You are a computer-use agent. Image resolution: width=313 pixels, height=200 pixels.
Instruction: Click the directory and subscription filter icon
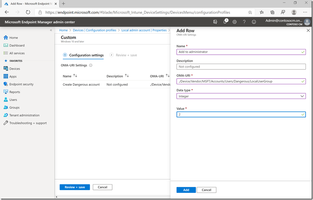215,22
